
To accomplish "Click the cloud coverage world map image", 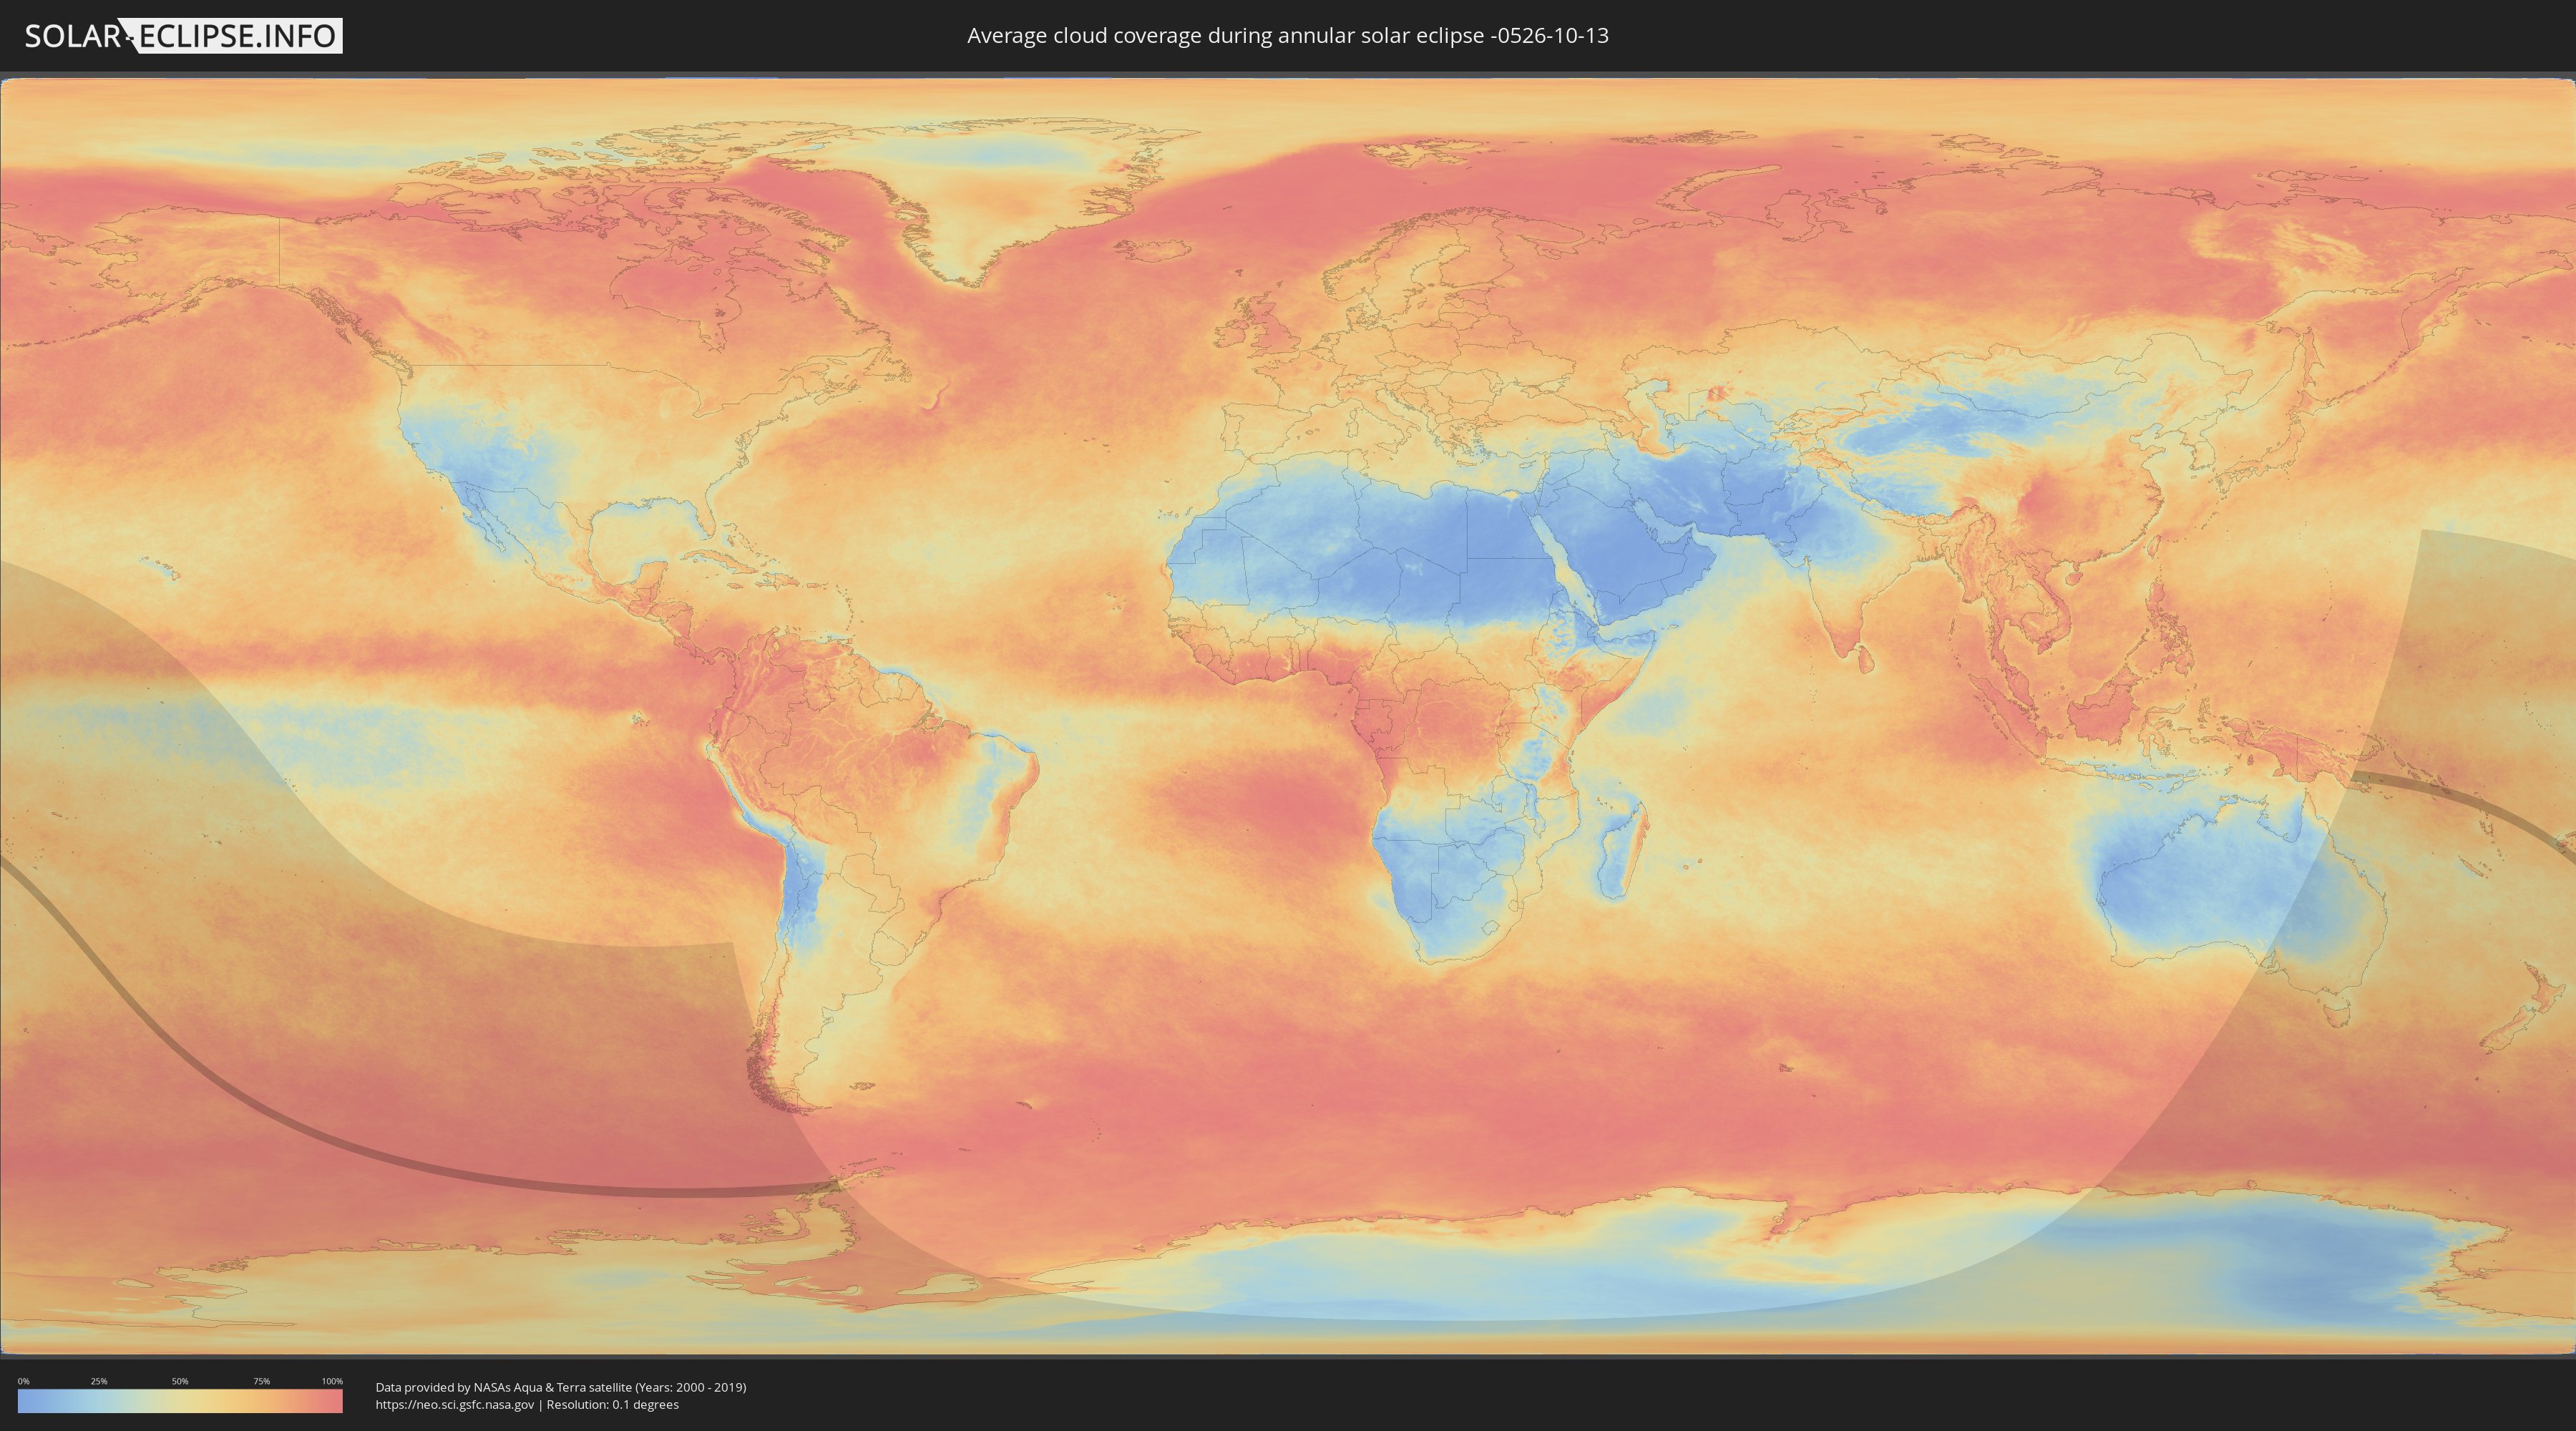I will point(1288,716).
